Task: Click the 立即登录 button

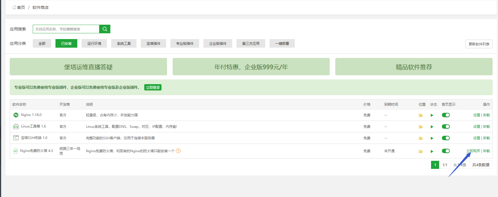Action: point(153,87)
